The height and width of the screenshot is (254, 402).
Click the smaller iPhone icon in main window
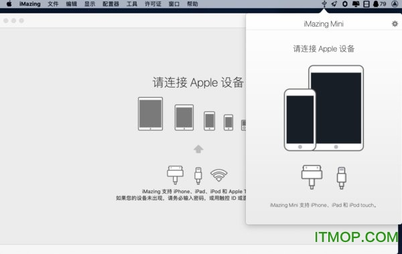pyautogui.click(x=228, y=122)
